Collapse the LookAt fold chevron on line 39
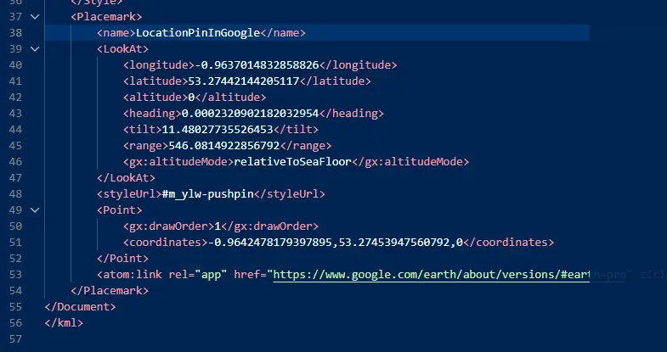Screen dimensions: 667x352 (x=35, y=49)
